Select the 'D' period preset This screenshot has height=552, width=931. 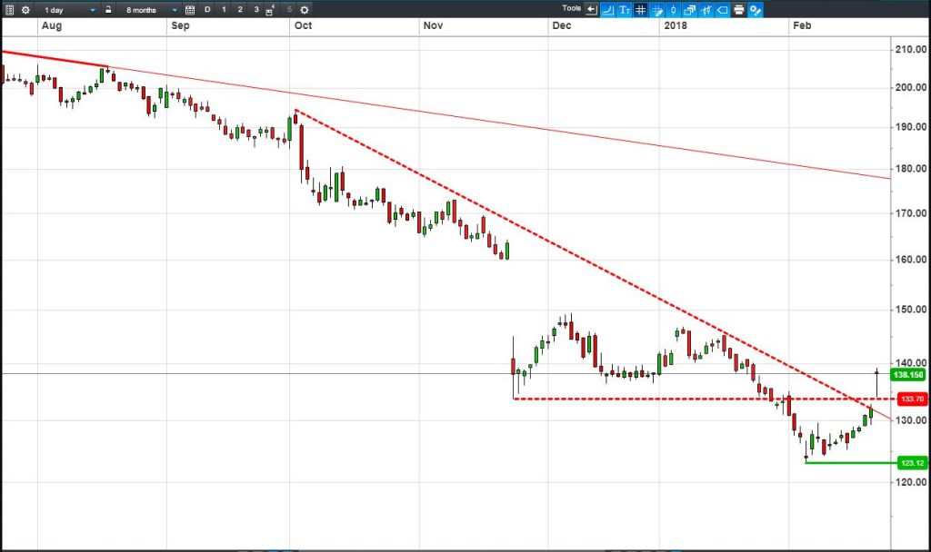(x=207, y=9)
